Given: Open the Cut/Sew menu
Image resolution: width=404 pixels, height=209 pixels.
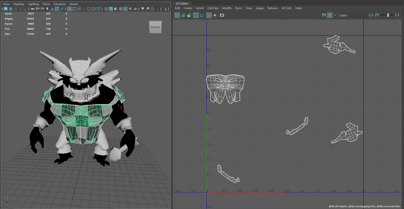Looking at the screenshot, I should coord(213,8).
